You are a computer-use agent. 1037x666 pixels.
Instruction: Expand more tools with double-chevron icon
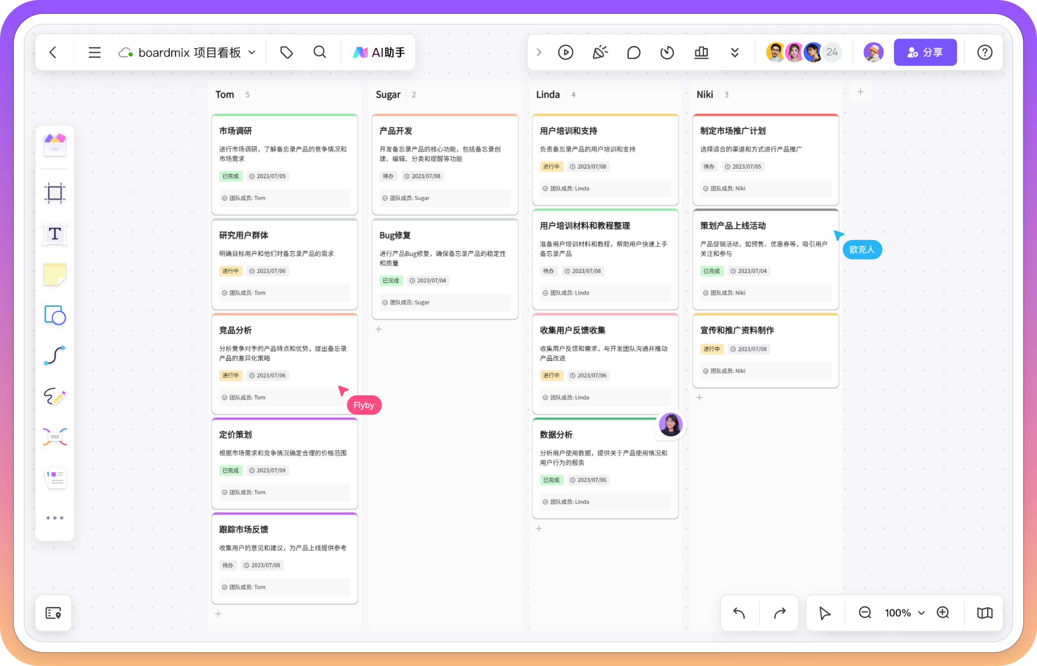point(735,52)
